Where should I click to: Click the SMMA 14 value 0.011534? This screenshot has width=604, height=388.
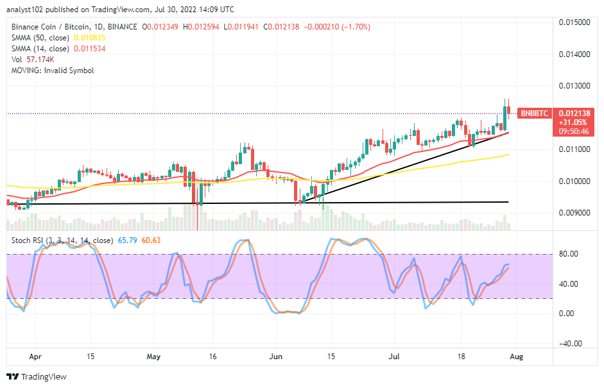pos(90,49)
